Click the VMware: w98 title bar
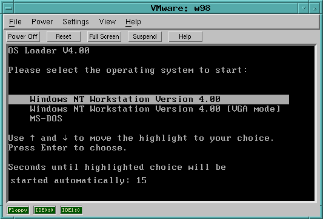The image size is (323, 219). point(156,8)
